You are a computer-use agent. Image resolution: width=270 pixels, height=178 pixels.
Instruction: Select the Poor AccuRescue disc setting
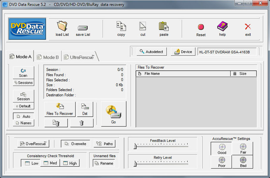click(x=221, y=162)
